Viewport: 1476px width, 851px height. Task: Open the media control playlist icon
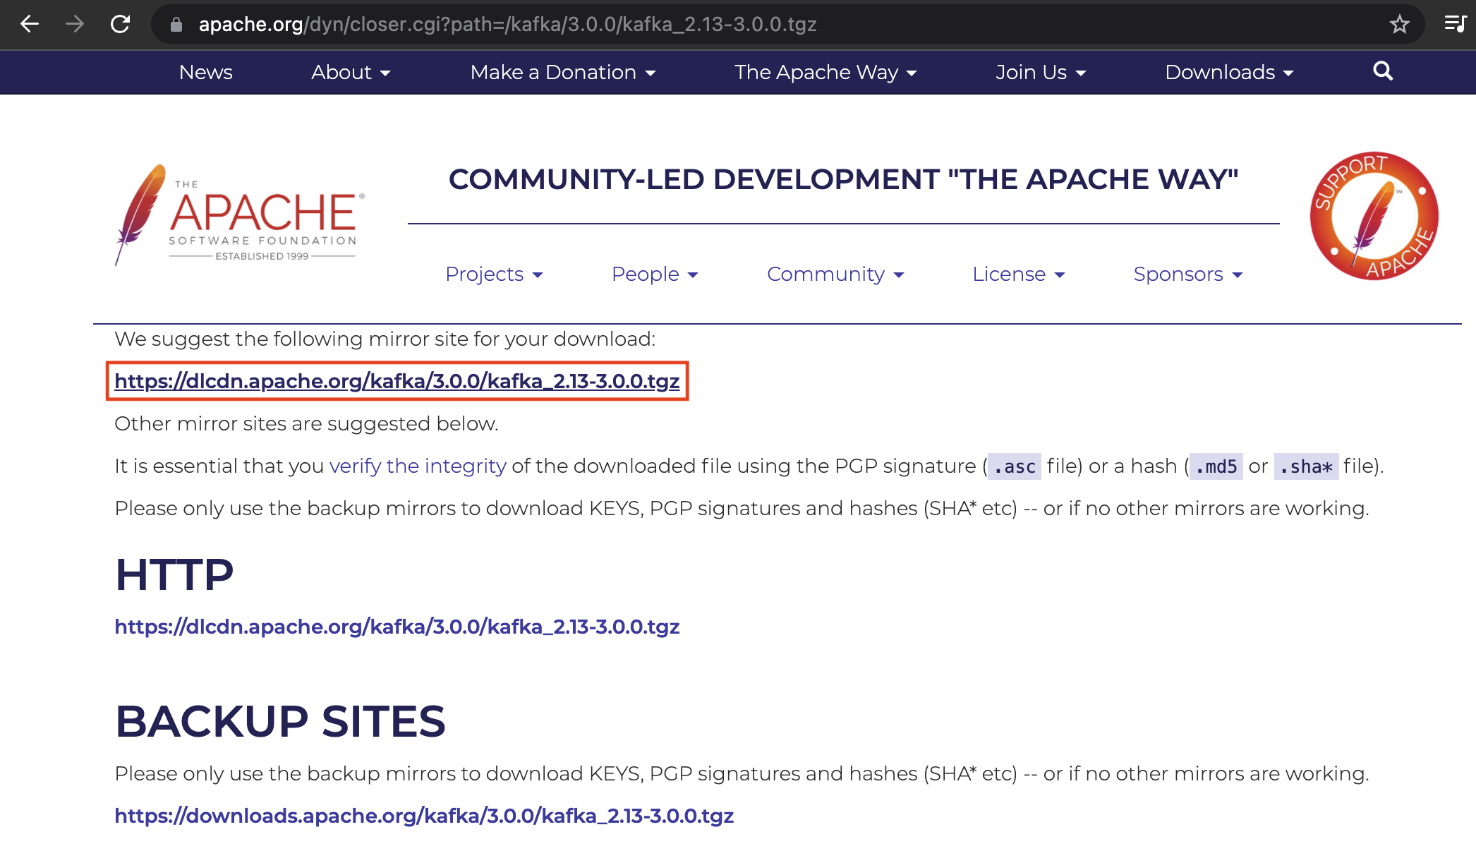tap(1455, 24)
